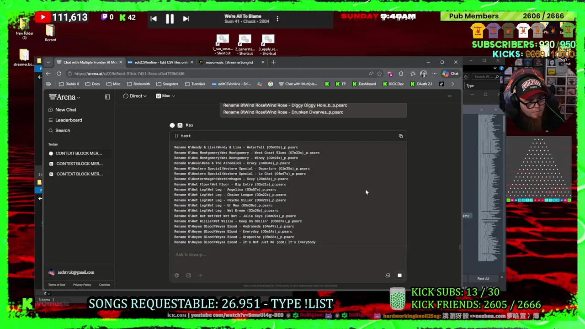
Task: Click the code icon in composer
Action: pos(200,276)
